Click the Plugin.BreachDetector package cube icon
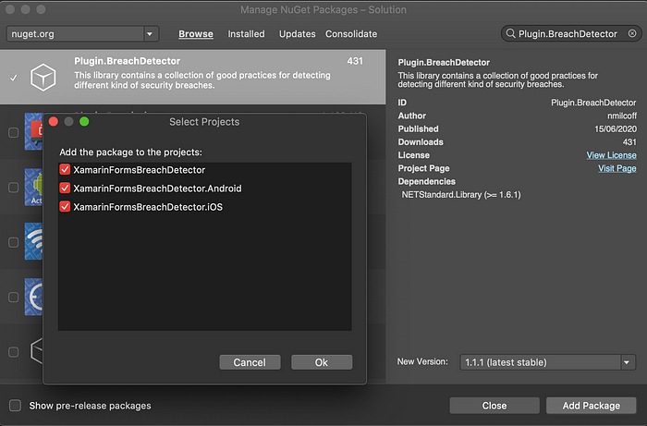The height and width of the screenshot is (426, 647). pos(43,77)
